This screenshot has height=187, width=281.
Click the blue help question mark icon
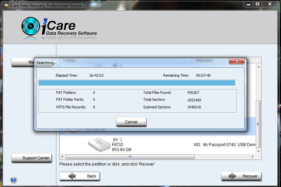tap(14, 180)
